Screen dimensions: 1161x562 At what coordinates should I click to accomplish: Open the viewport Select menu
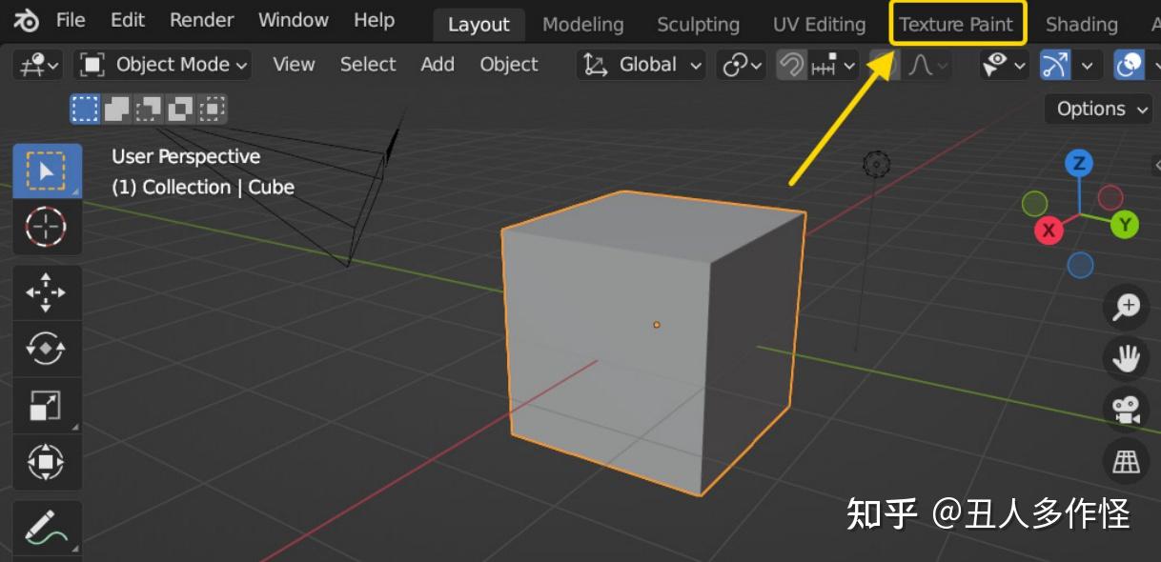368,65
